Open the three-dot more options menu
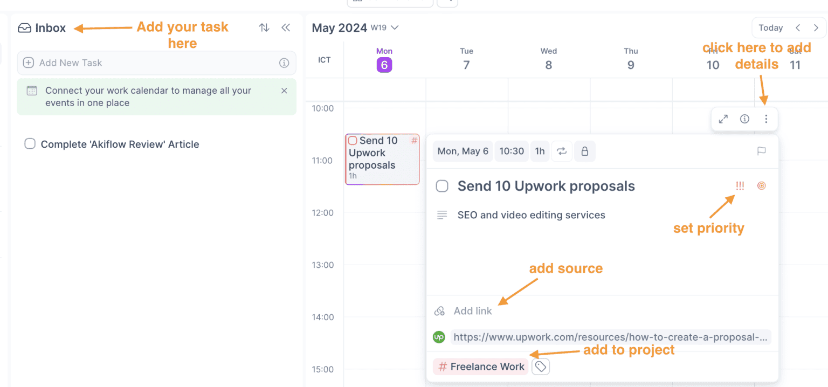 [766, 119]
